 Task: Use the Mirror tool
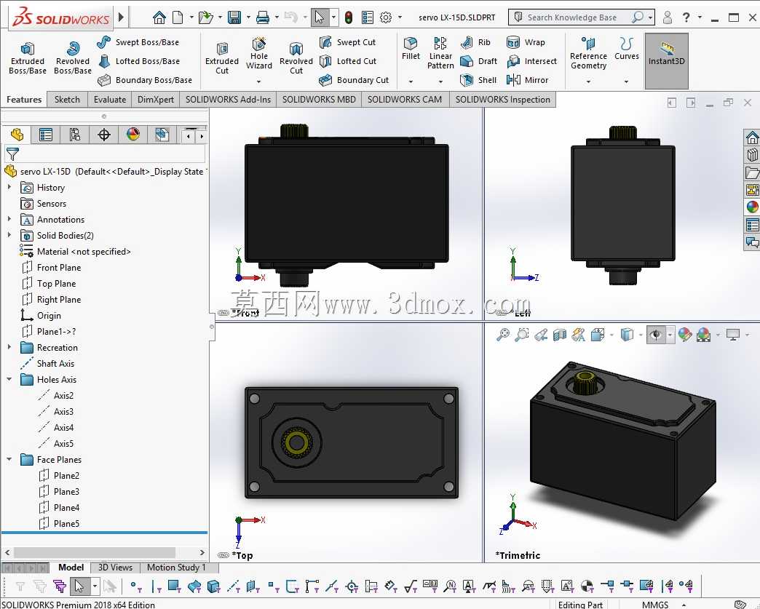pos(527,80)
